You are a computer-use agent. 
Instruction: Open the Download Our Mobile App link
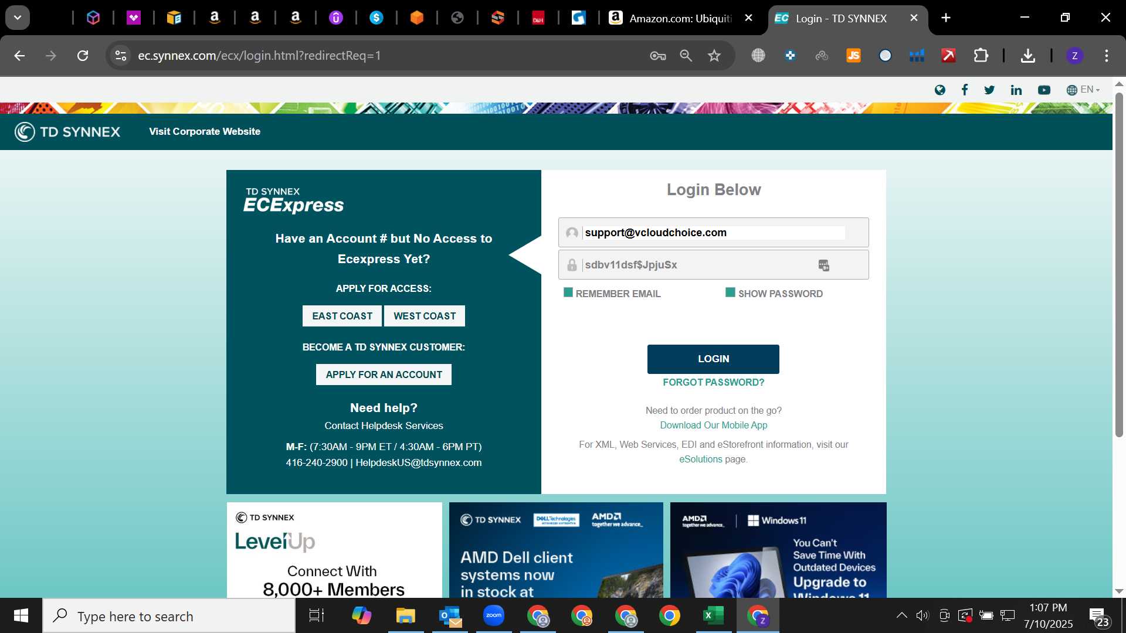[714, 425]
